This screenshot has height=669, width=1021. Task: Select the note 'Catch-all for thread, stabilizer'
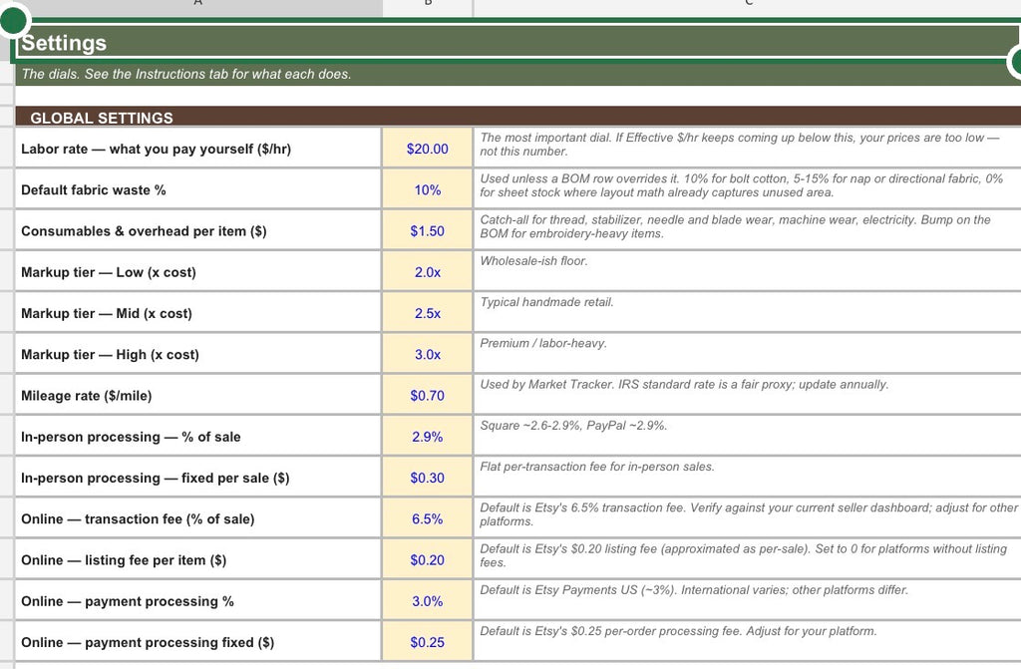748,230
